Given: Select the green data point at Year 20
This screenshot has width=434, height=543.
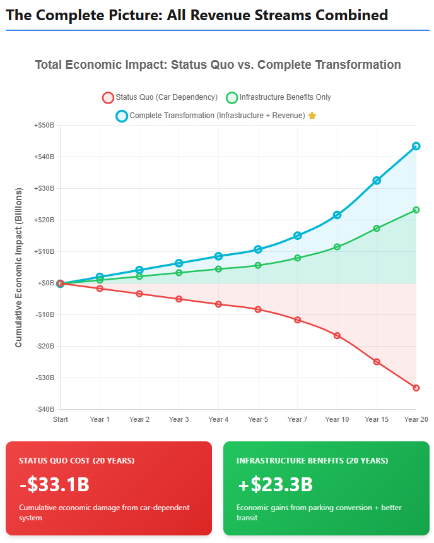Looking at the screenshot, I should click(x=416, y=210).
